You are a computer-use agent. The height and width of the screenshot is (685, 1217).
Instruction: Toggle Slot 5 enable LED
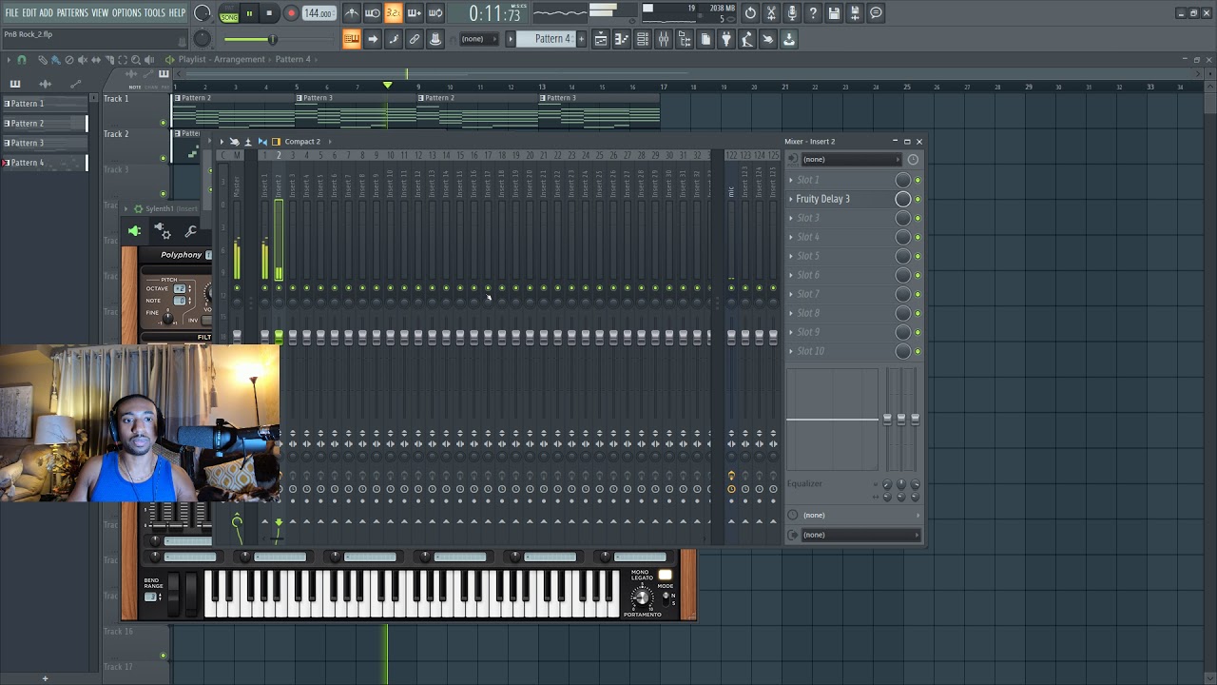(x=918, y=256)
